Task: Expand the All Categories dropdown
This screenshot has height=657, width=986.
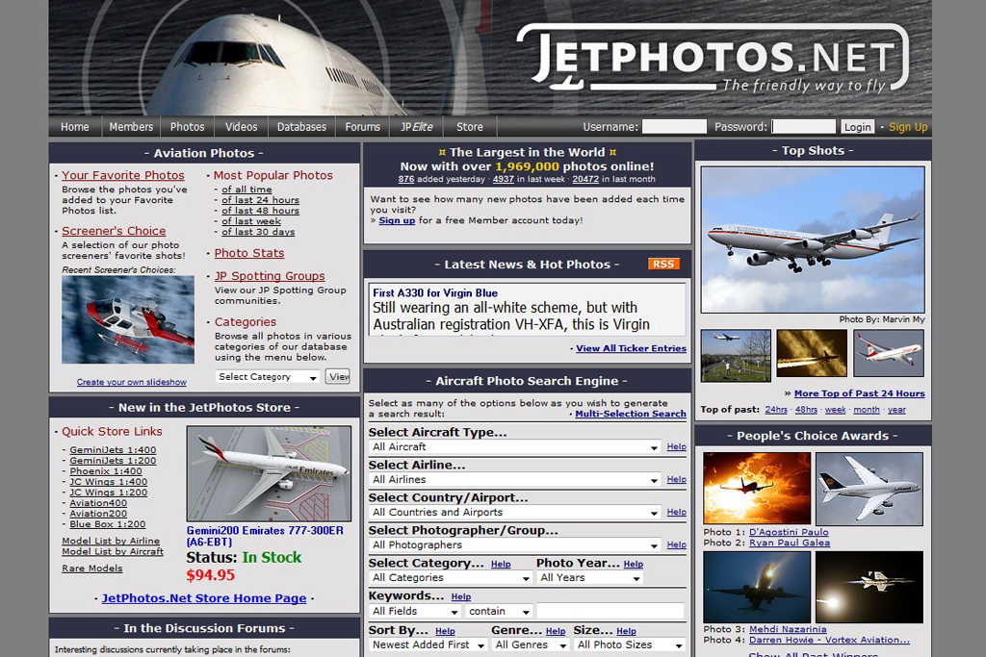Action: pyautogui.click(x=451, y=578)
